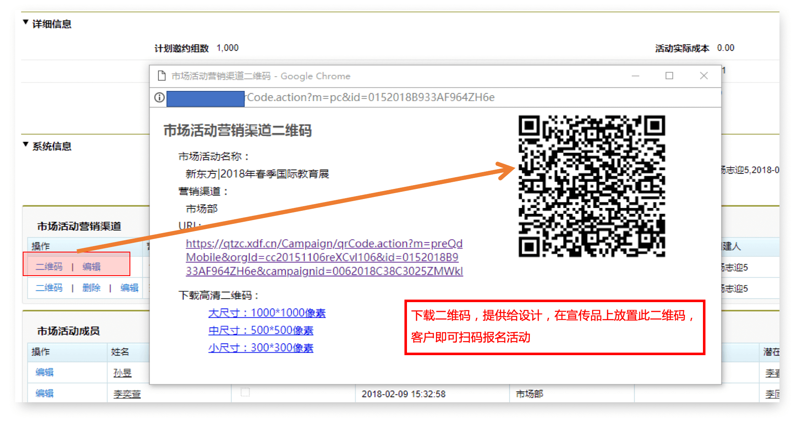Open member name 李奕萱
Screen dimensions: 803x425
[127, 394]
